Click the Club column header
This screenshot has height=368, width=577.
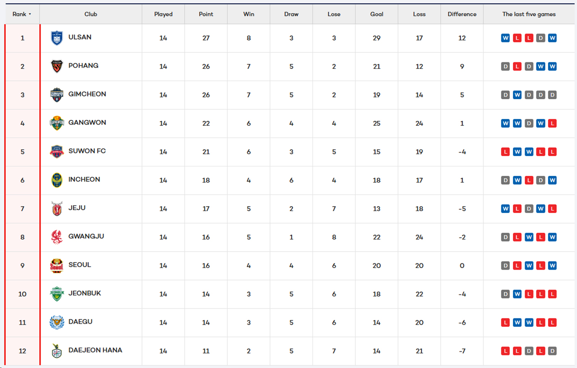(91, 14)
